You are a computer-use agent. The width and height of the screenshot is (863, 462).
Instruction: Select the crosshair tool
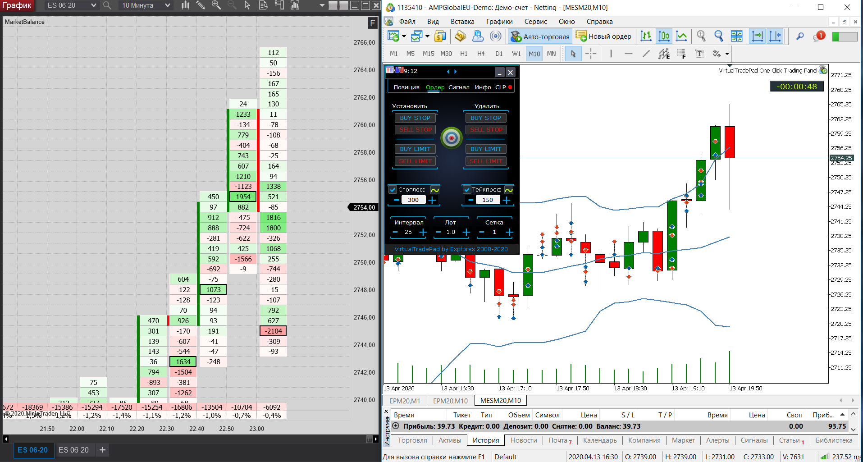590,54
